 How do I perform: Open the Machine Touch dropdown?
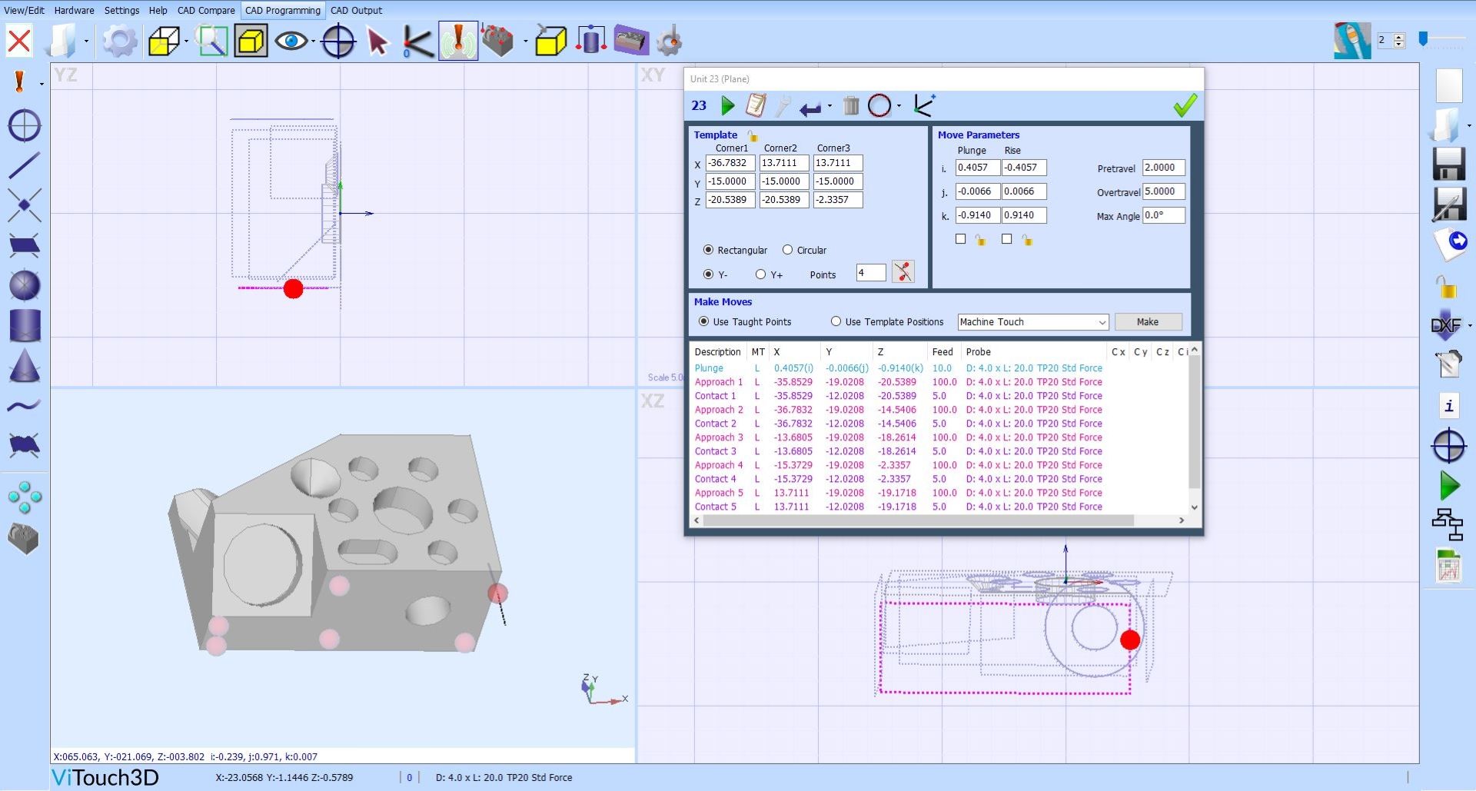coord(1032,322)
